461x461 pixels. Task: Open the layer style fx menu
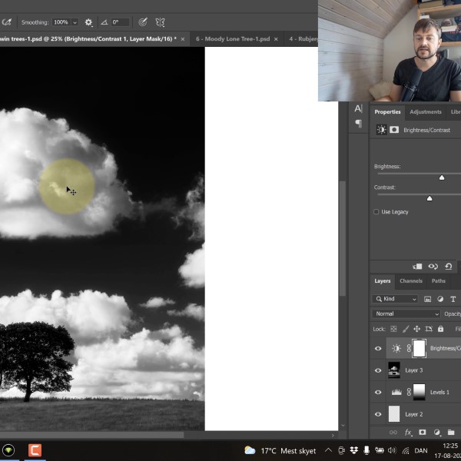point(408,433)
